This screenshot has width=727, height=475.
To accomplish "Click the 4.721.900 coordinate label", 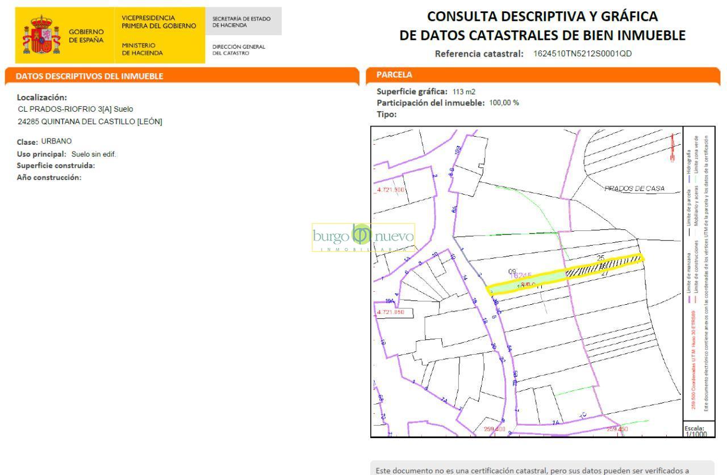I will (x=390, y=190).
